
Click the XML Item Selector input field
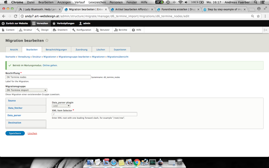pos(95,114)
